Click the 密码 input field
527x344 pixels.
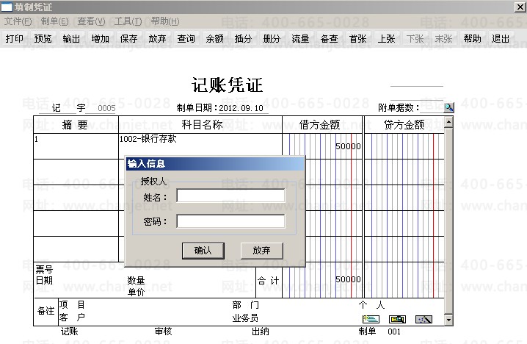pyautogui.click(x=230, y=221)
